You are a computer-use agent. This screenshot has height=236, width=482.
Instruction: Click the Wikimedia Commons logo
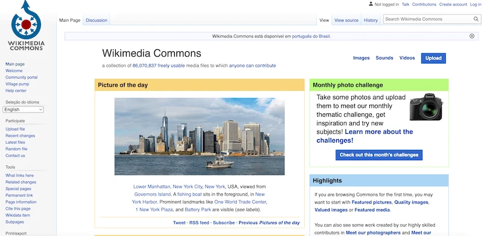[26, 25]
